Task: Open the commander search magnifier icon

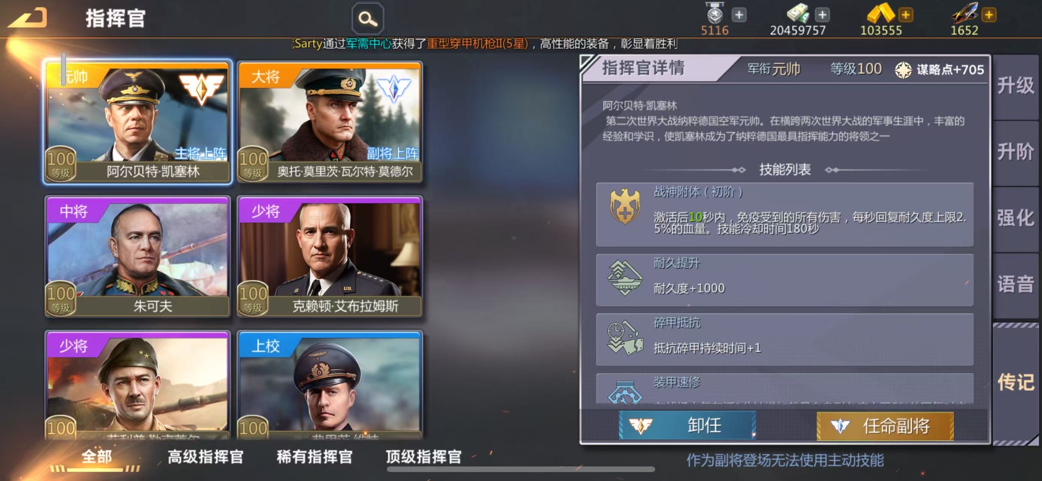Action: pyautogui.click(x=368, y=18)
